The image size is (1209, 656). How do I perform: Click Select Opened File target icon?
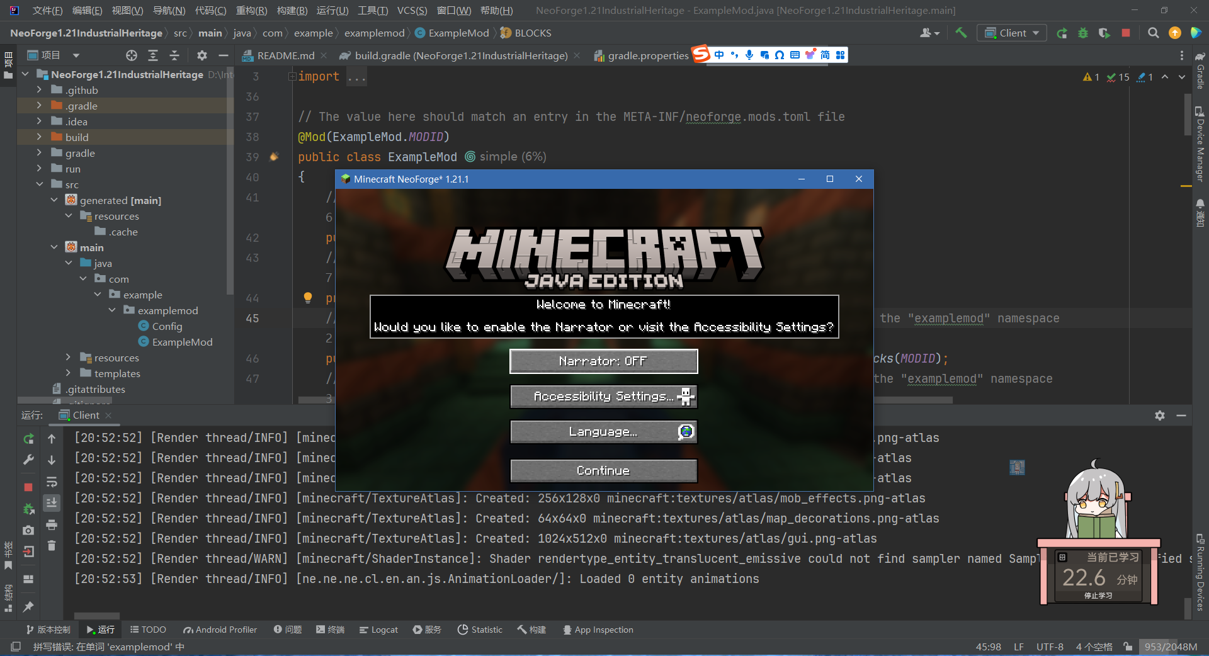click(x=131, y=55)
